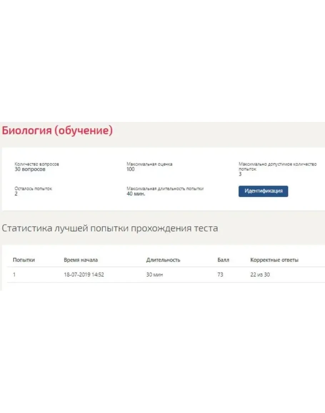Select the 18-07-2019 14:52 start time cell

(84, 275)
